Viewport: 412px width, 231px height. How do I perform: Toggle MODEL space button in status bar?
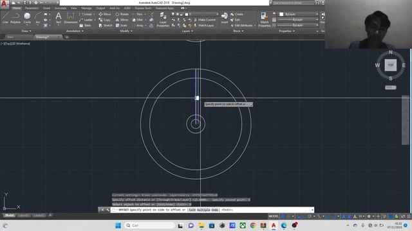tap(273, 216)
